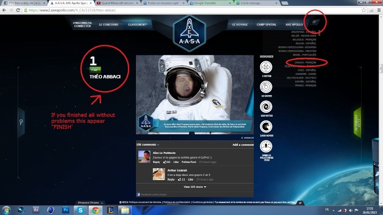Click the A·A·S·A shuttle logo
The width and height of the screenshot is (383, 215).
pos(190,33)
